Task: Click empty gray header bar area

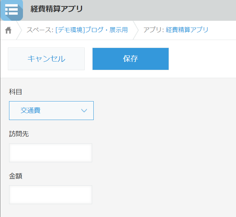Action: pos(162,10)
